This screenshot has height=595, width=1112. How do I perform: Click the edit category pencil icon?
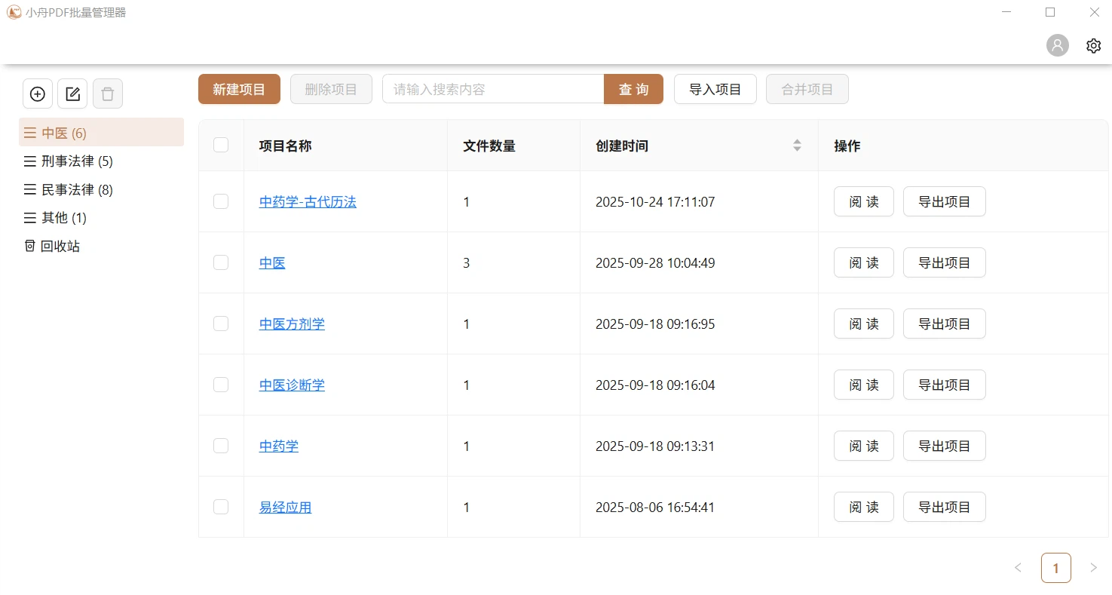[x=72, y=94]
